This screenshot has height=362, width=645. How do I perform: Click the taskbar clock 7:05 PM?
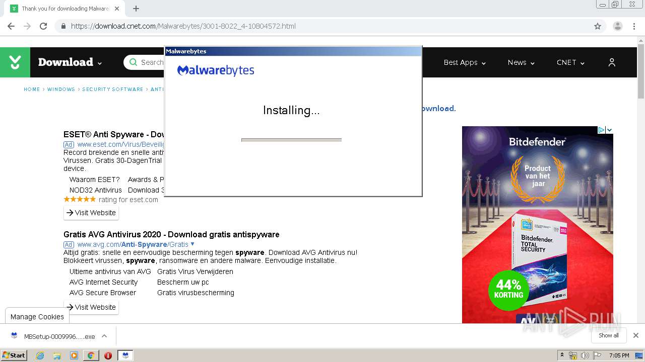click(x=619, y=355)
